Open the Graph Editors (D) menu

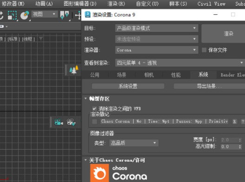(80, 4)
